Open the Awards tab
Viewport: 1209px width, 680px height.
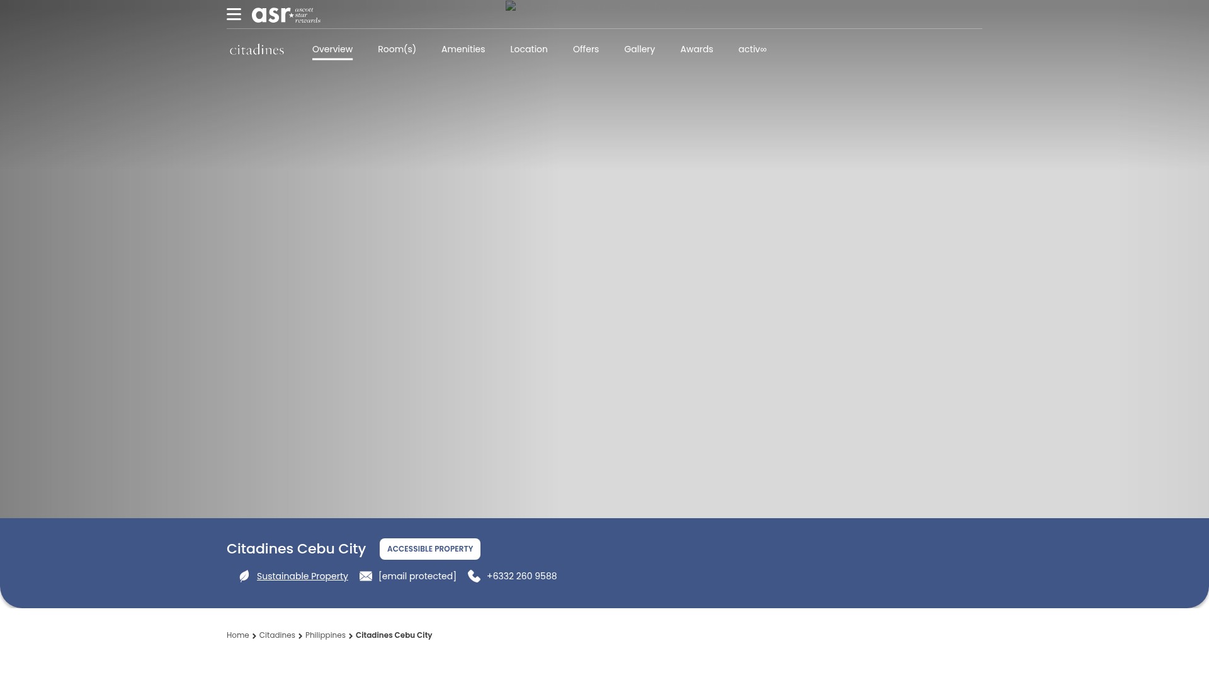pyautogui.click(x=696, y=49)
